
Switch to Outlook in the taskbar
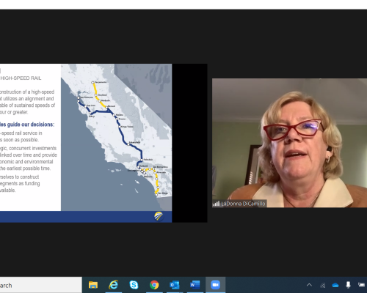[175, 285]
